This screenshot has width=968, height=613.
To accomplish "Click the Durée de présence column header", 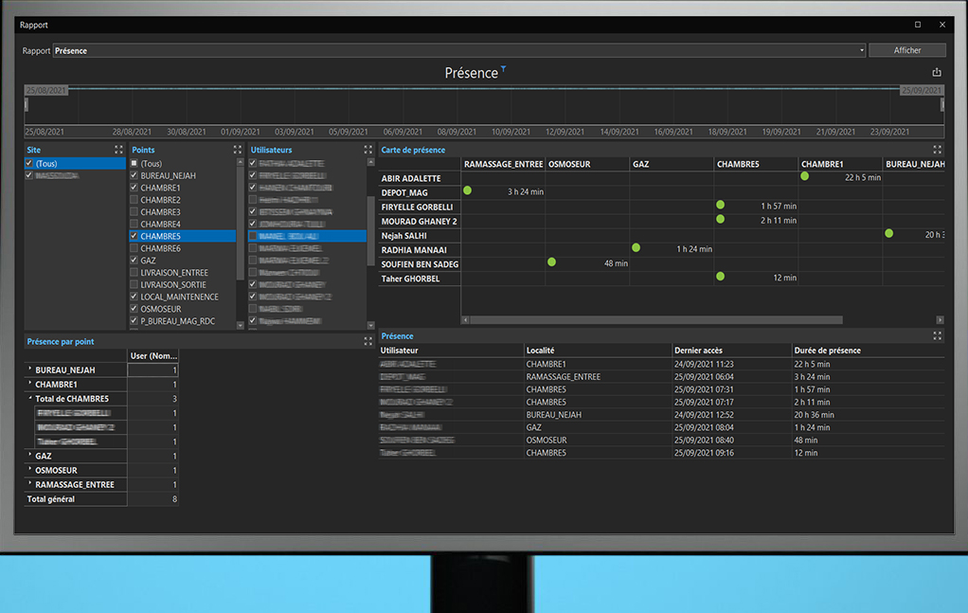I will tap(827, 351).
